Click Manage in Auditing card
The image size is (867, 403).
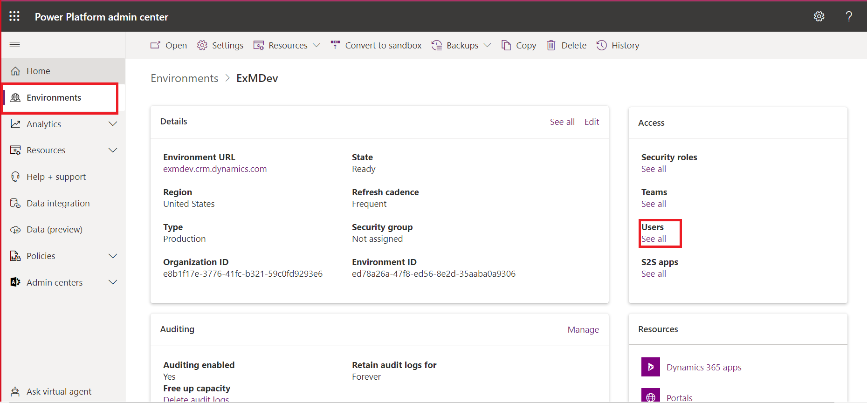[x=583, y=330]
